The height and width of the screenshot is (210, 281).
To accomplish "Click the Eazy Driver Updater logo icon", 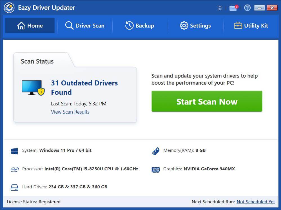I will coord(9,8).
